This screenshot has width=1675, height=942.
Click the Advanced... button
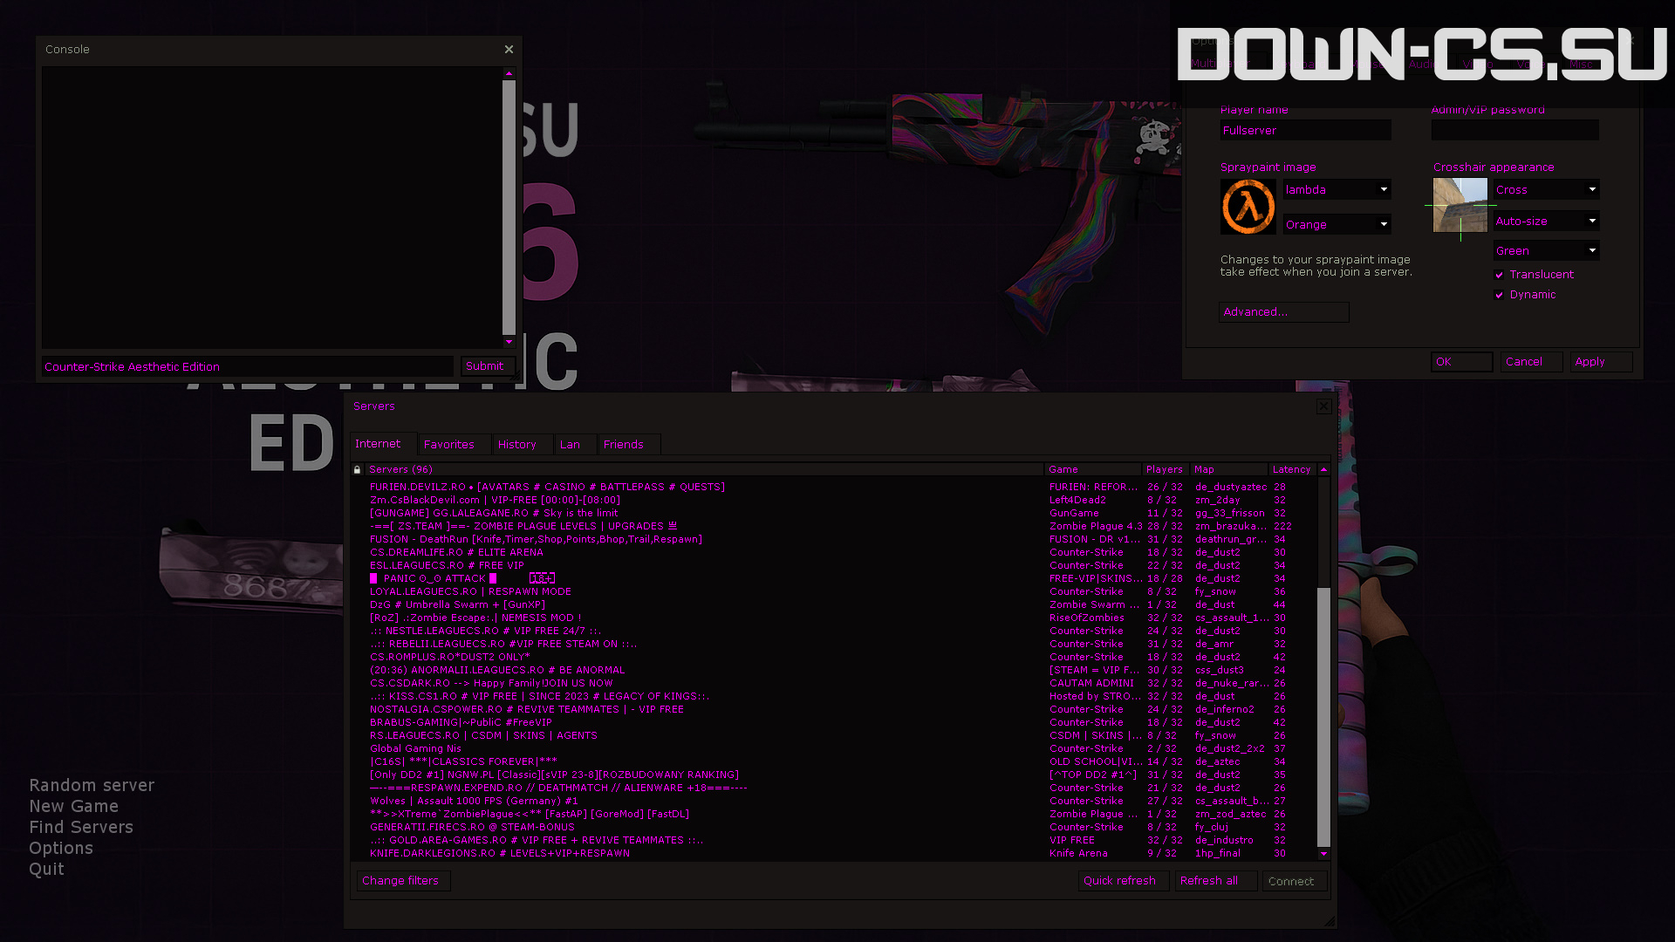click(x=1283, y=312)
